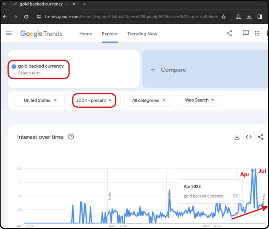The width and height of the screenshot is (269, 229).
Task: Download the Interest over time CSV
Action: click(237, 137)
